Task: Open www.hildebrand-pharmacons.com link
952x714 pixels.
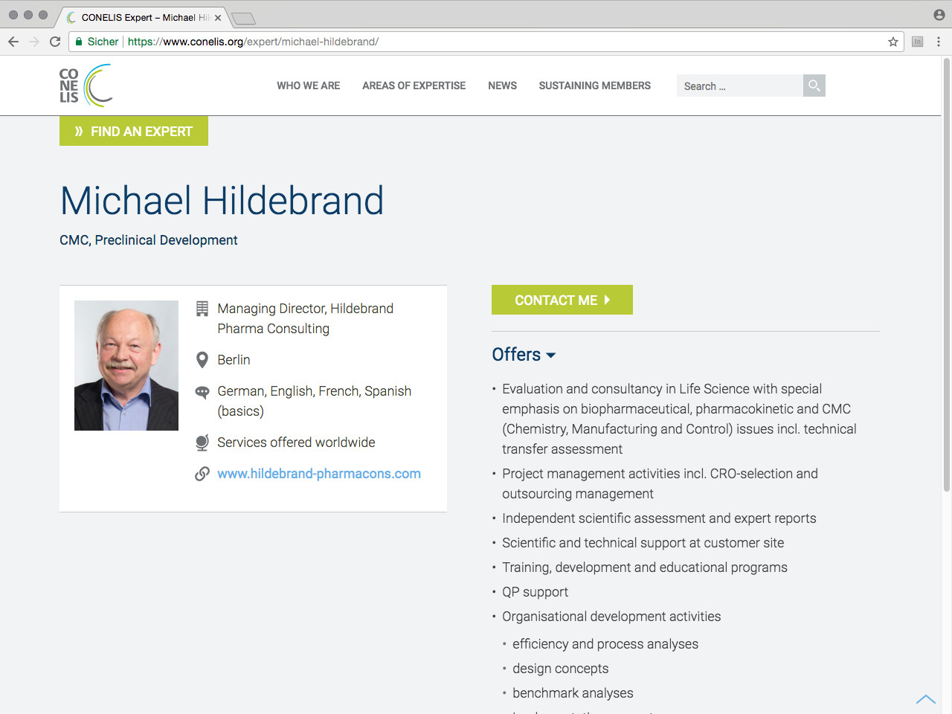Action: coord(318,474)
